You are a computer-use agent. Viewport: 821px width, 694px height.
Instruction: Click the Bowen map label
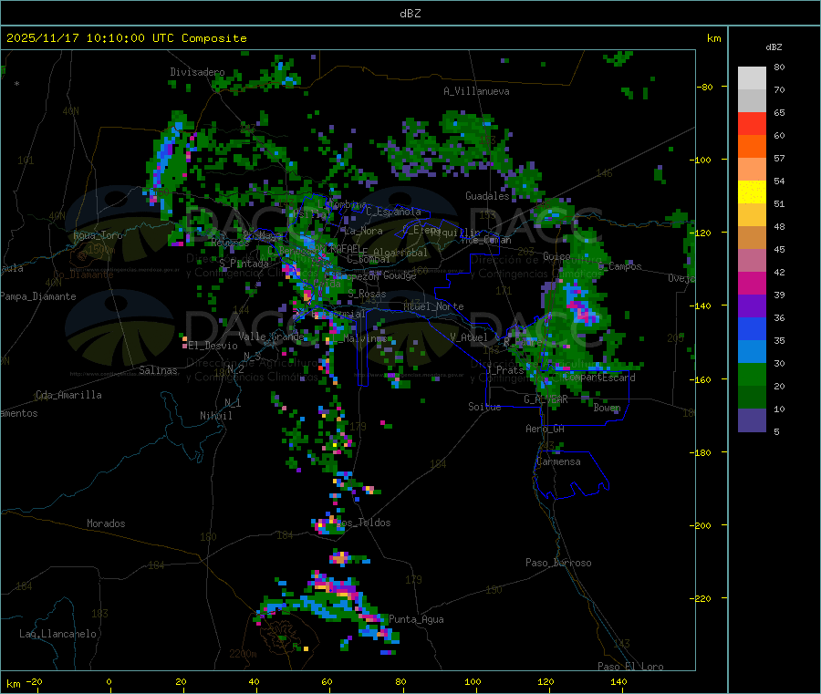[607, 408]
